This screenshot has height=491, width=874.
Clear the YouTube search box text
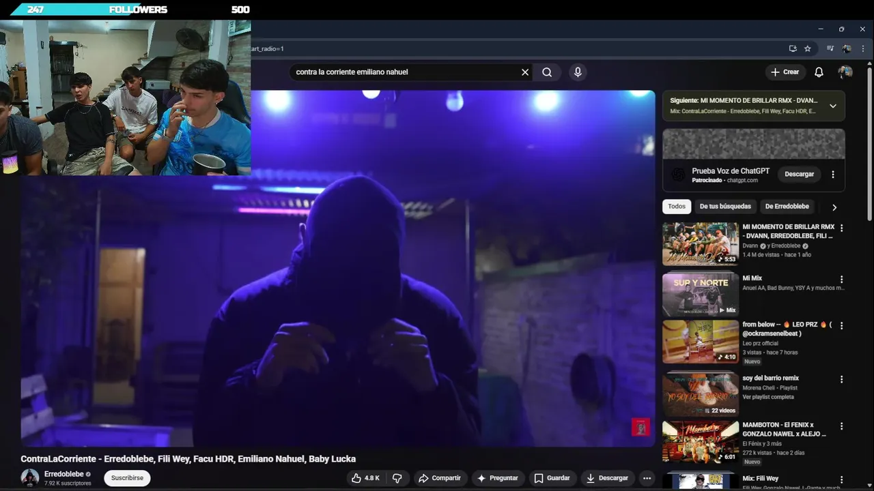(x=525, y=72)
